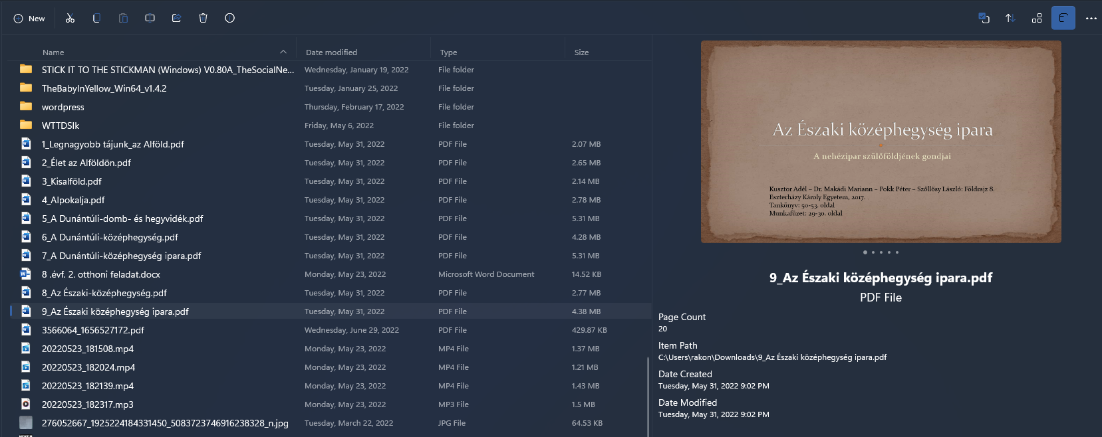Viewport: 1102px width, 437px height.
Task: Click the file list vertical scrollbar
Action: [x=648, y=397]
